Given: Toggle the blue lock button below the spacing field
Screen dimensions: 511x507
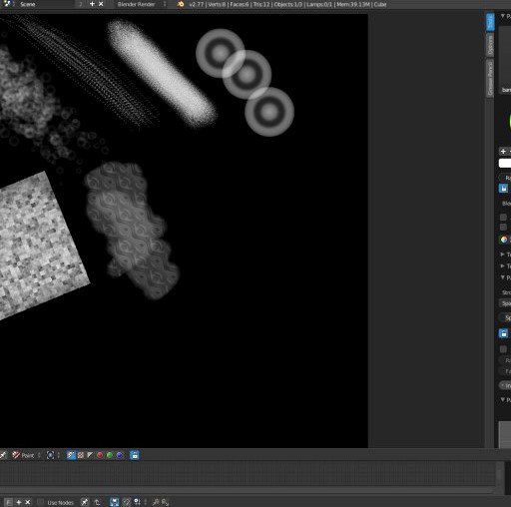Looking at the screenshot, I should 503,333.
